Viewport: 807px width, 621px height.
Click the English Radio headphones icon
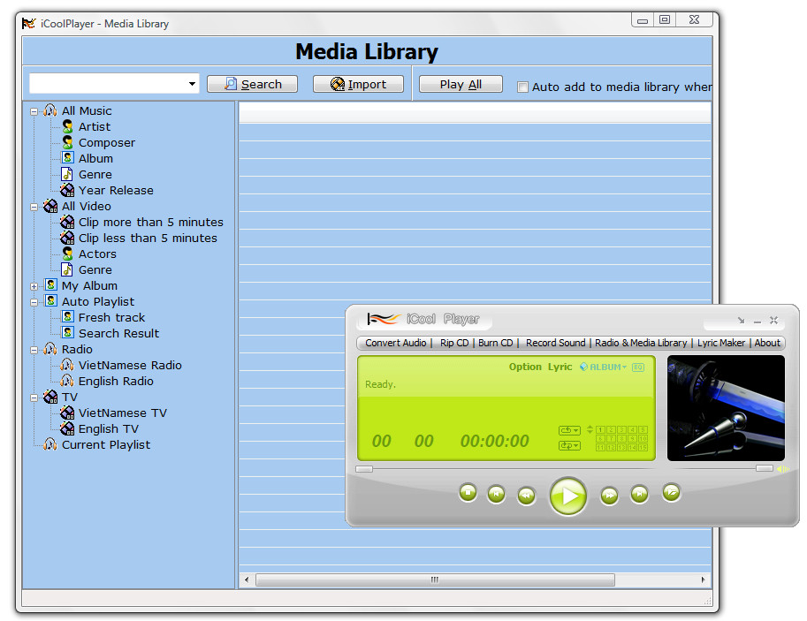click(67, 381)
